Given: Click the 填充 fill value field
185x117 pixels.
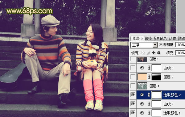Looking at the screenshot, I should (180, 53).
